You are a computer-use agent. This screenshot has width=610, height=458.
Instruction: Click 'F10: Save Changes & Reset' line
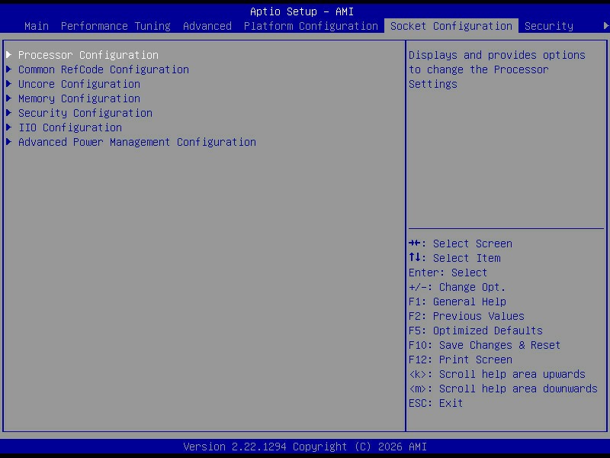pos(484,345)
